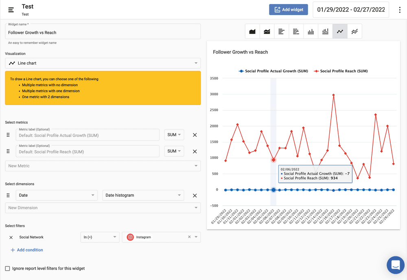Open the three-dot options menu
Image resolution: width=407 pixels, height=280 pixels.
(400, 10)
